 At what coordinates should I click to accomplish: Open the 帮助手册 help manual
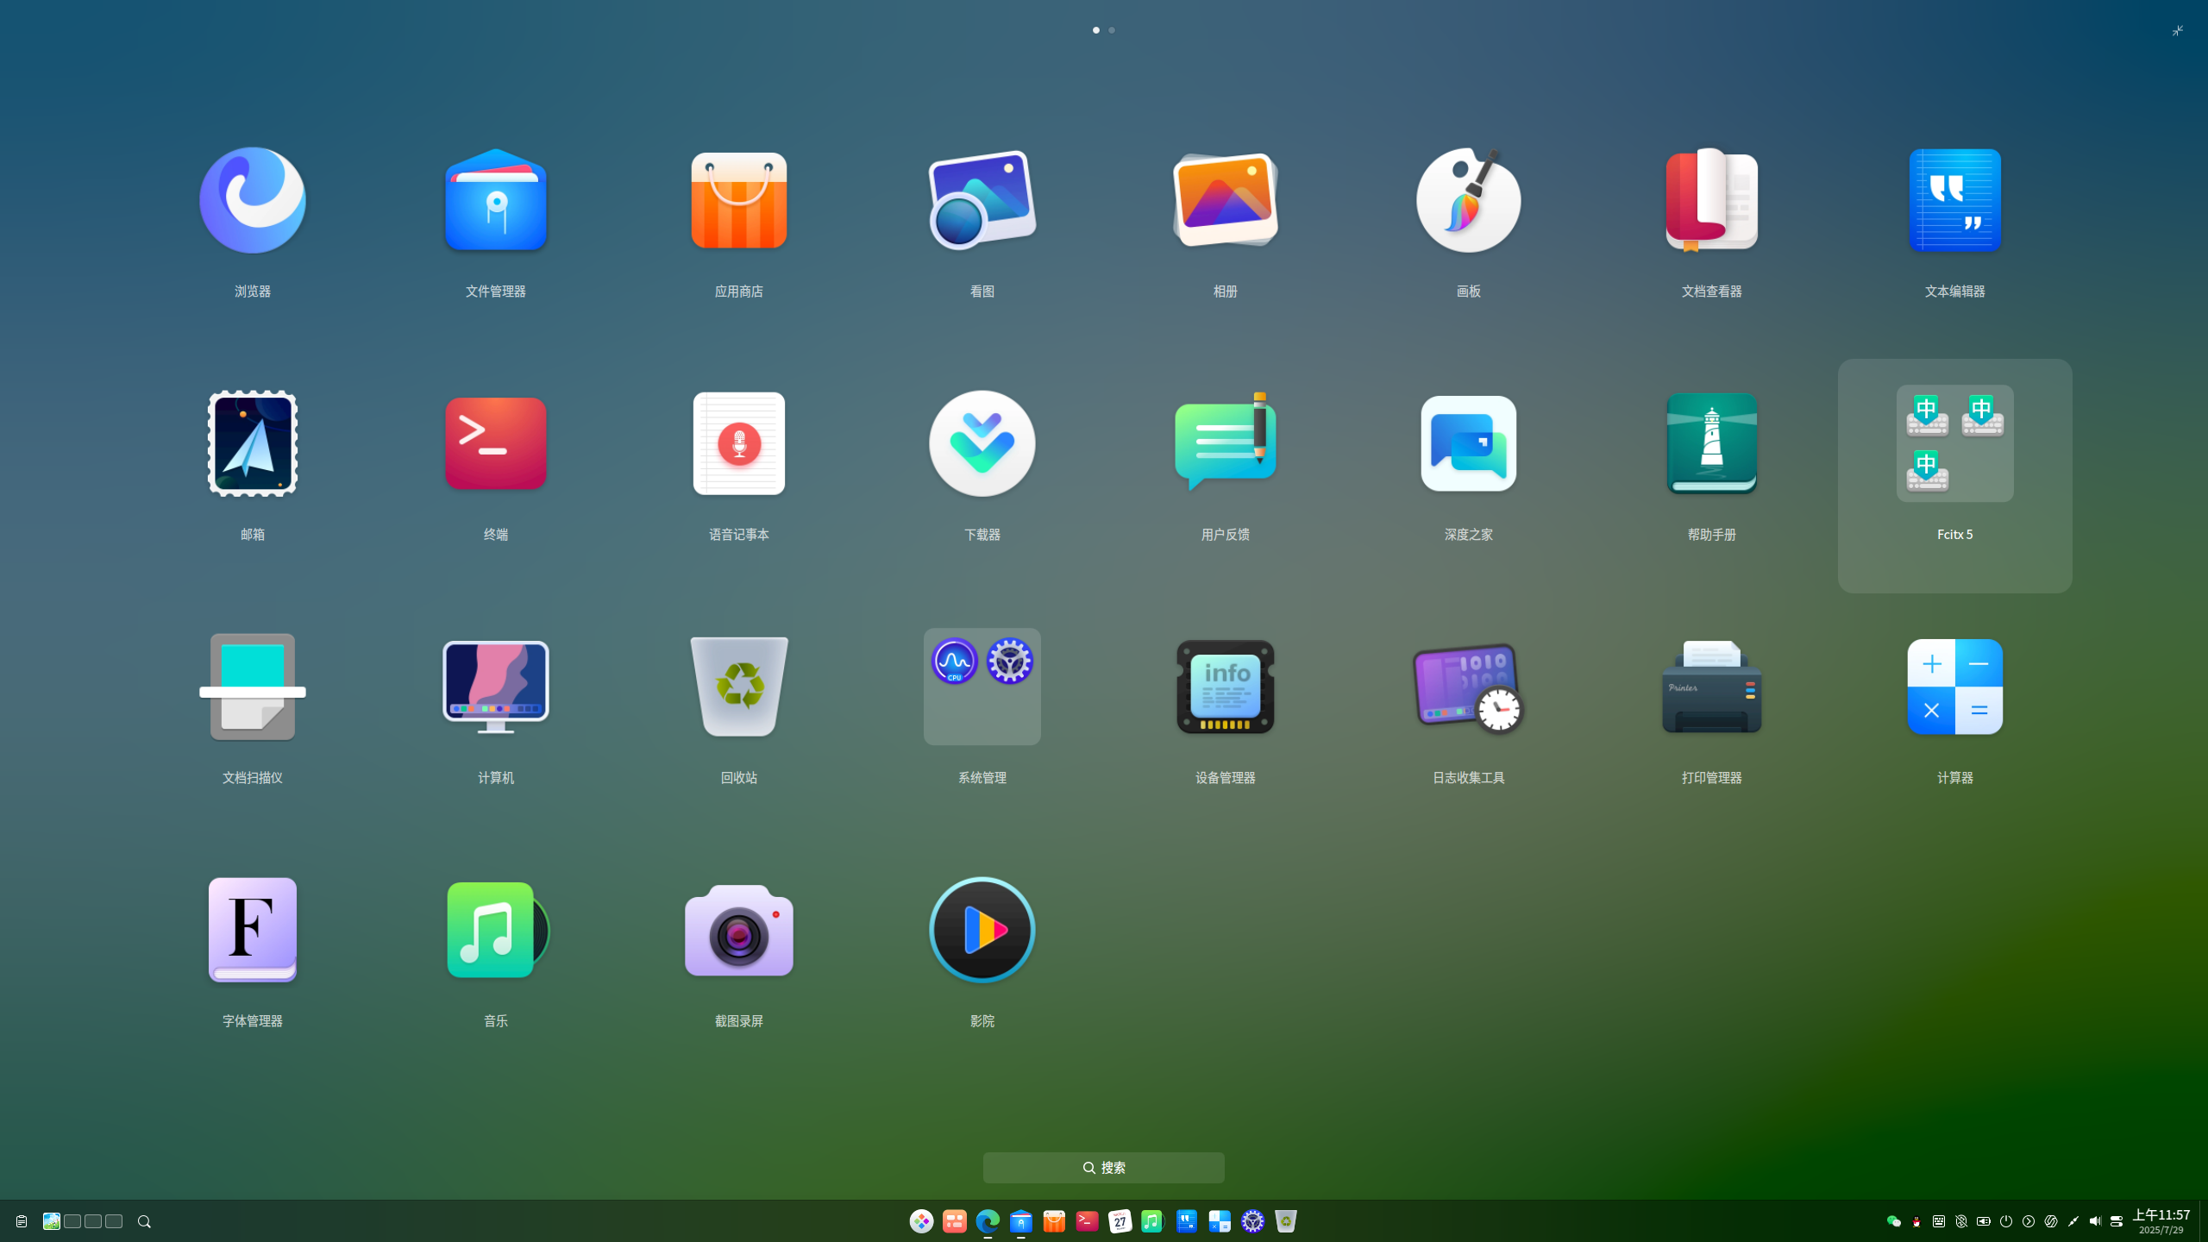[1711, 443]
